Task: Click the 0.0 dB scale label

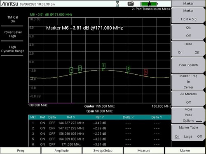Action: pyautogui.click(x=31, y=62)
